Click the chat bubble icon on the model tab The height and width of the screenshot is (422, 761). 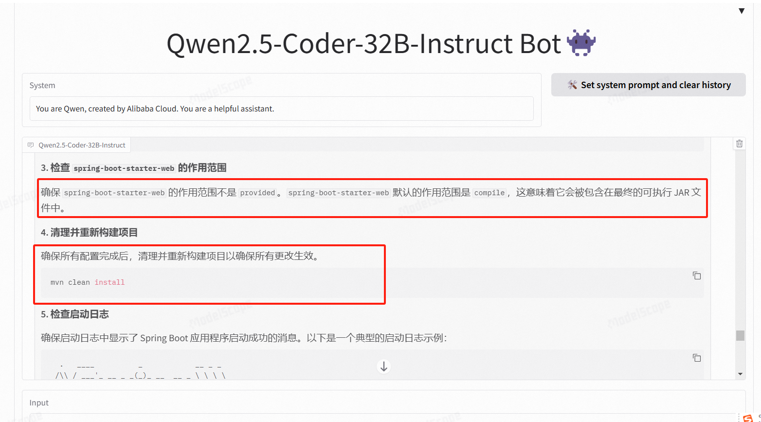(31, 145)
